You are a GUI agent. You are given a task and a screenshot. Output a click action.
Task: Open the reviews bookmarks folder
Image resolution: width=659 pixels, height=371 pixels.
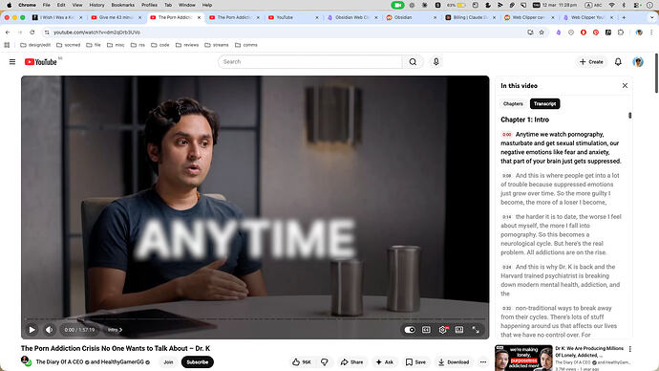(x=187, y=45)
